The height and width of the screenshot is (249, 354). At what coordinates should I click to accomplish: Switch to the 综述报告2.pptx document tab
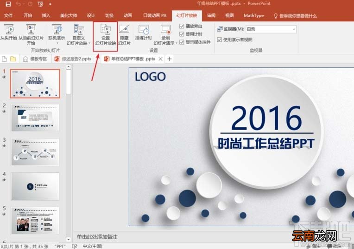click(x=73, y=59)
